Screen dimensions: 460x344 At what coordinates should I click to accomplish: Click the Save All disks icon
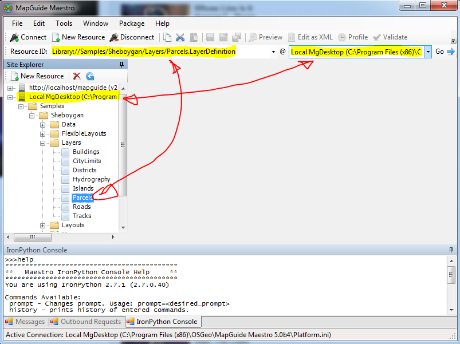(x=237, y=37)
